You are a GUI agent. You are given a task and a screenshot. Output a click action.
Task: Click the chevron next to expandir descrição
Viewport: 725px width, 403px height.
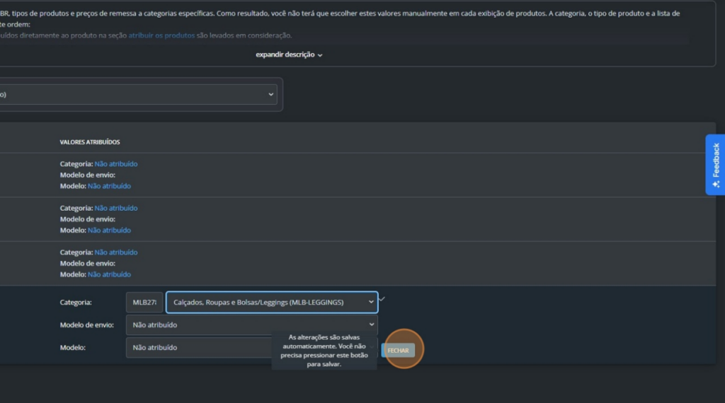tap(320, 55)
